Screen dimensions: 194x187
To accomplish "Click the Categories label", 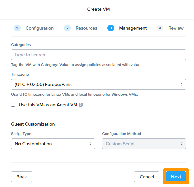I will click(x=21, y=45).
